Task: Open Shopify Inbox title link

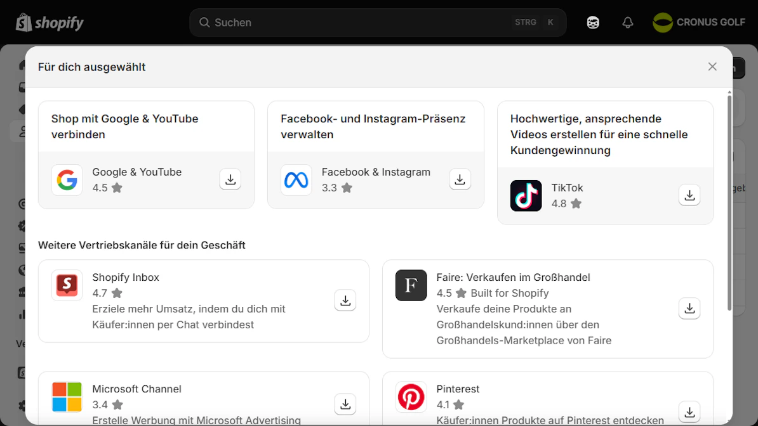Action: point(126,277)
